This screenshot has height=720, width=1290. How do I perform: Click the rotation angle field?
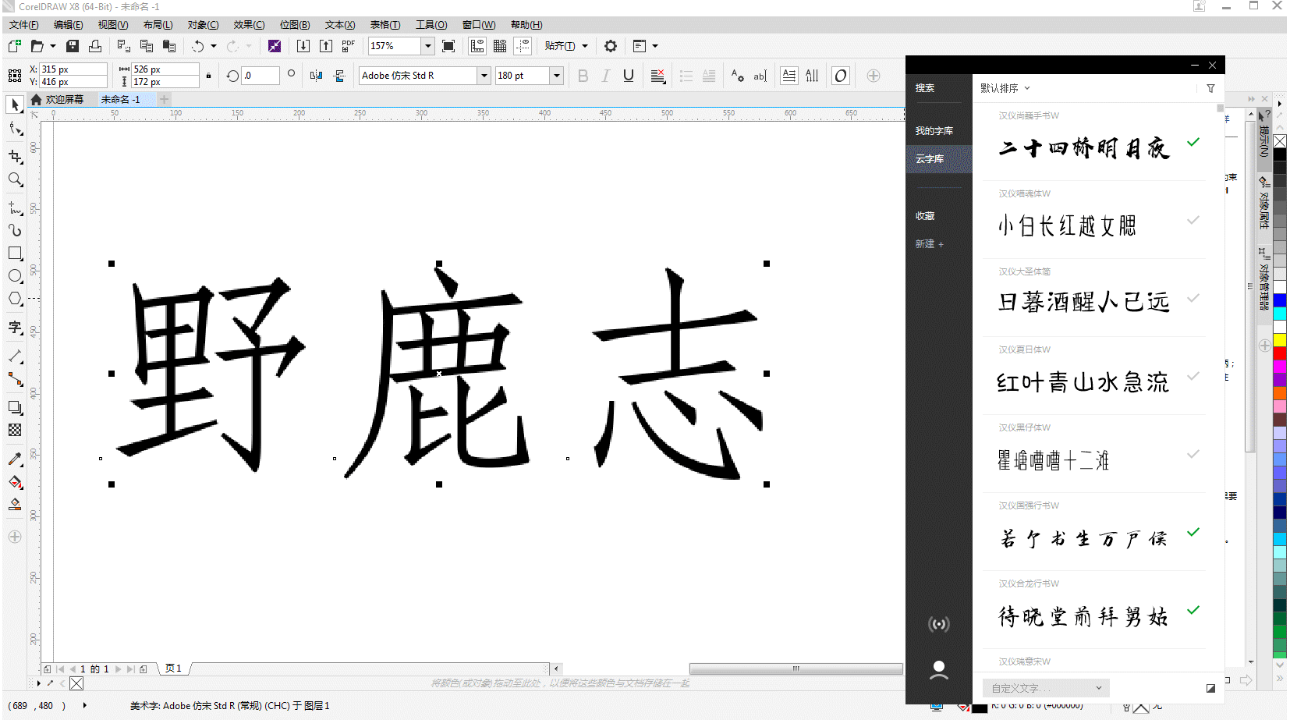tap(260, 76)
